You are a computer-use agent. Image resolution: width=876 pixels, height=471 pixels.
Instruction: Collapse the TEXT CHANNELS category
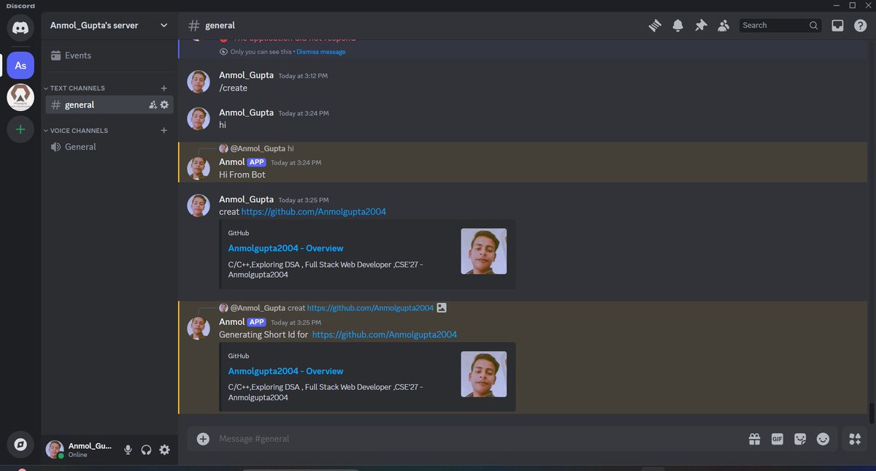[x=74, y=88]
